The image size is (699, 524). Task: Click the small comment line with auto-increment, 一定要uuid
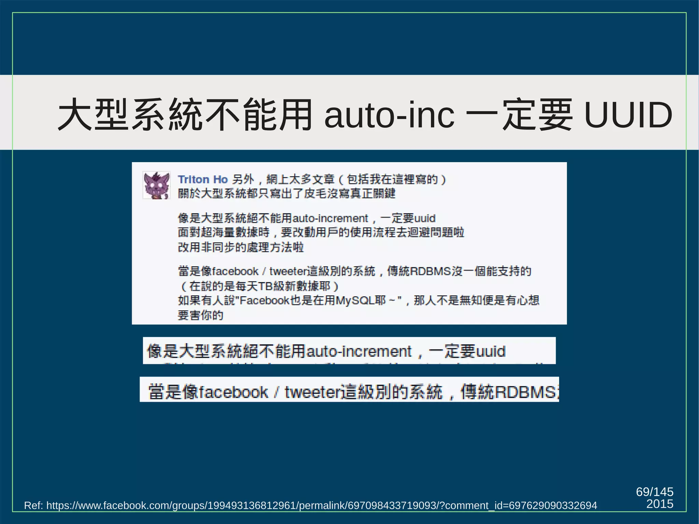point(307,218)
